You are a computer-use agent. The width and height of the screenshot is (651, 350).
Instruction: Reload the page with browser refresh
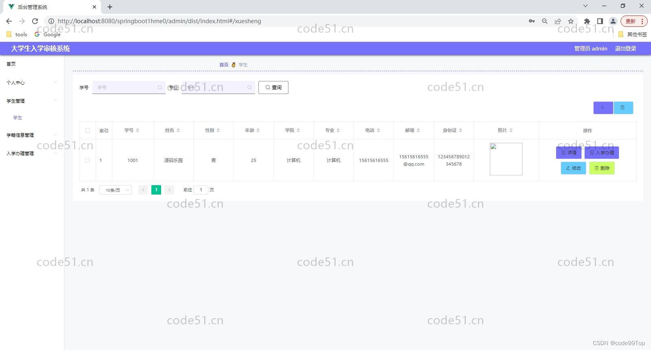35,21
